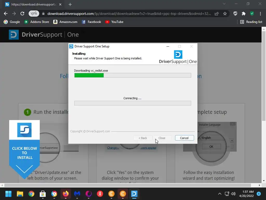Open Google Chrome from taskbar
Viewport: 266px width, 200px height.
tap(31, 194)
